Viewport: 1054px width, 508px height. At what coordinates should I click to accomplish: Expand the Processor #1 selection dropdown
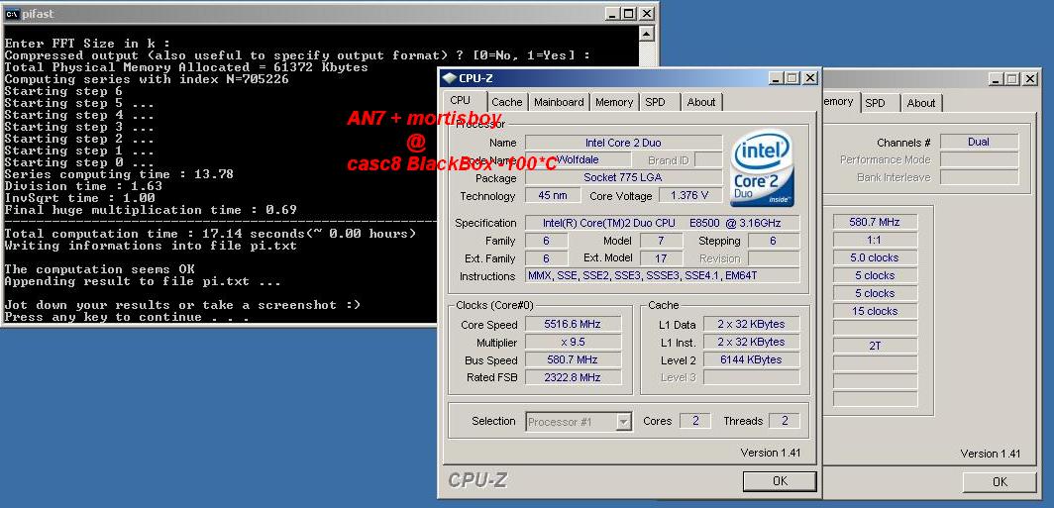pyautogui.click(x=624, y=422)
